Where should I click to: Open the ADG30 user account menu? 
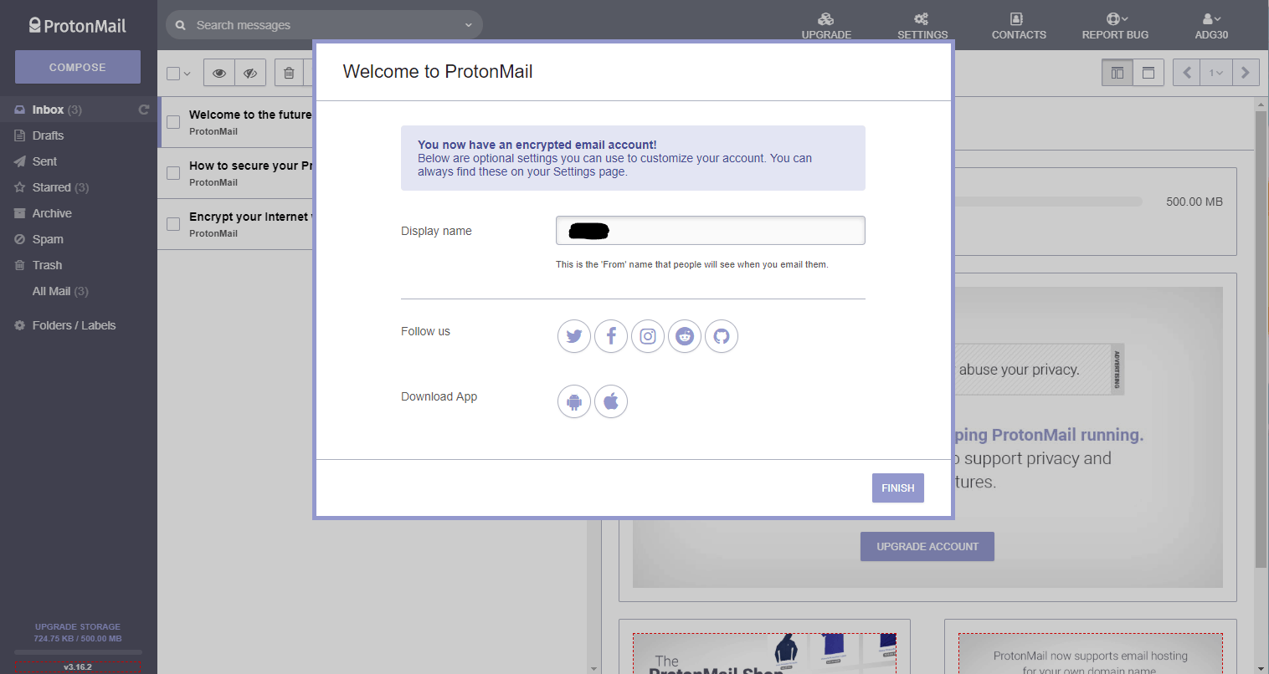[x=1211, y=26]
